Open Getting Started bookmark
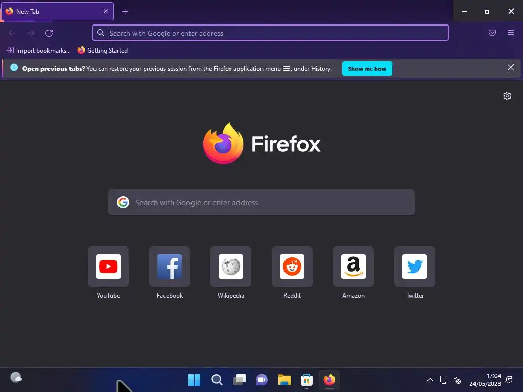The width and height of the screenshot is (523, 392). pyautogui.click(x=103, y=51)
